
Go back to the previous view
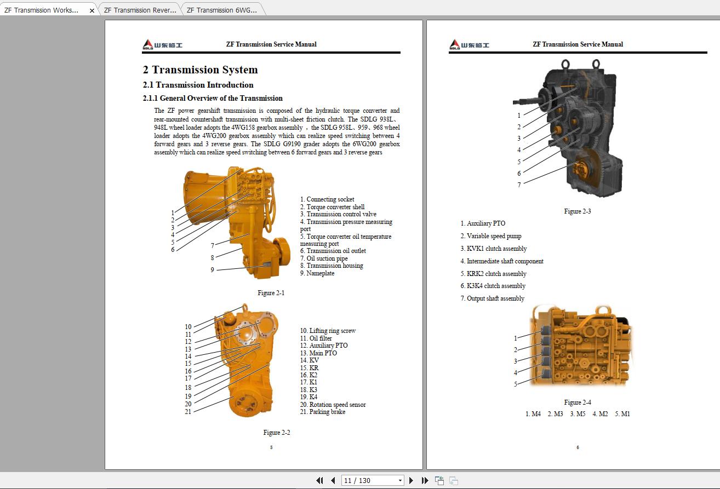(x=439, y=480)
